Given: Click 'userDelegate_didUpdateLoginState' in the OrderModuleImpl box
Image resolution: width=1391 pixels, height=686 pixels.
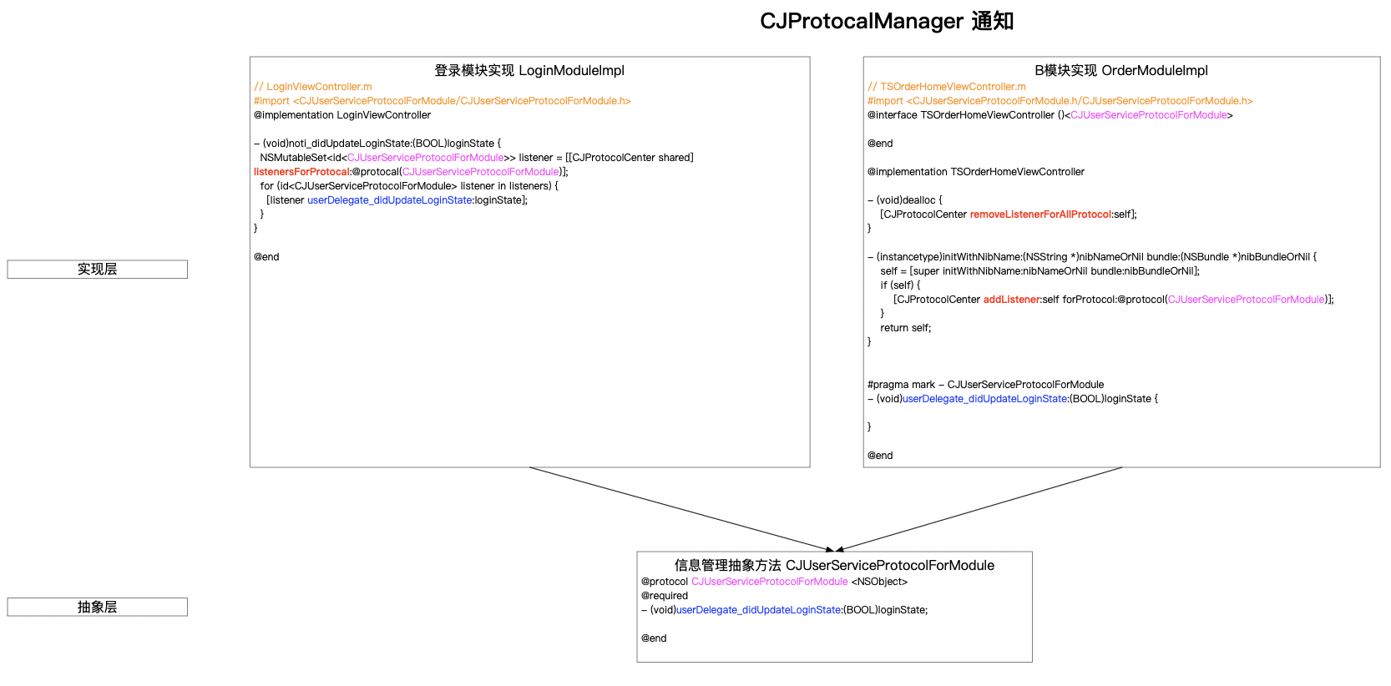Looking at the screenshot, I should coord(985,399).
